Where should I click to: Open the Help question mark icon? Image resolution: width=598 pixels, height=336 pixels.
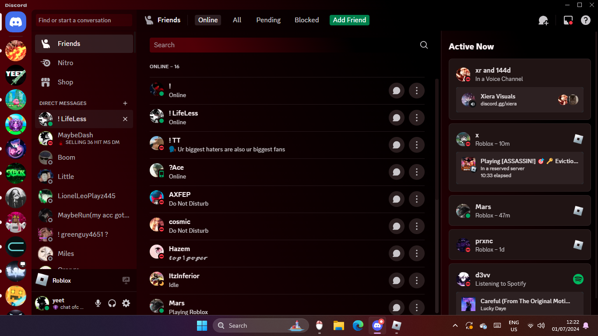[586, 20]
